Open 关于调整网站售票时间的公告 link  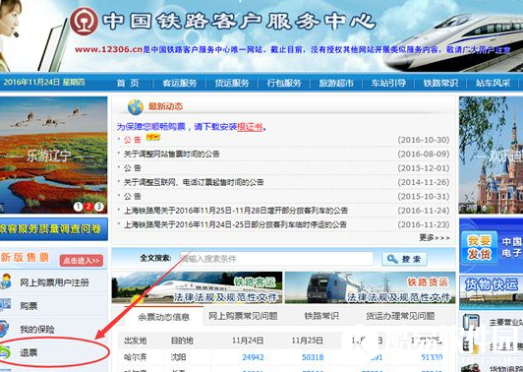(172, 154)
